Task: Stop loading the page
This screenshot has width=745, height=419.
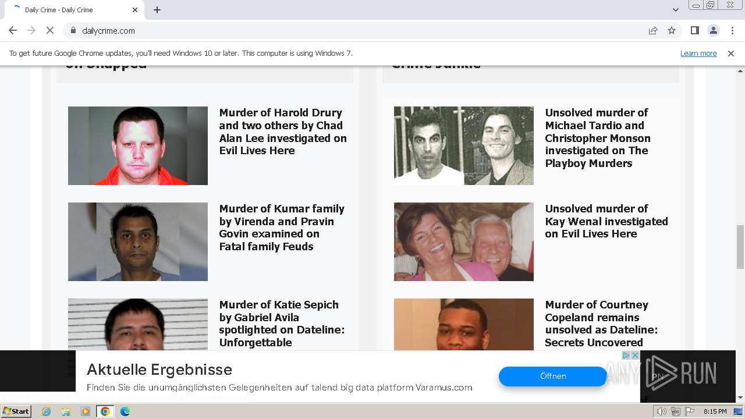Action: (50, 30)
